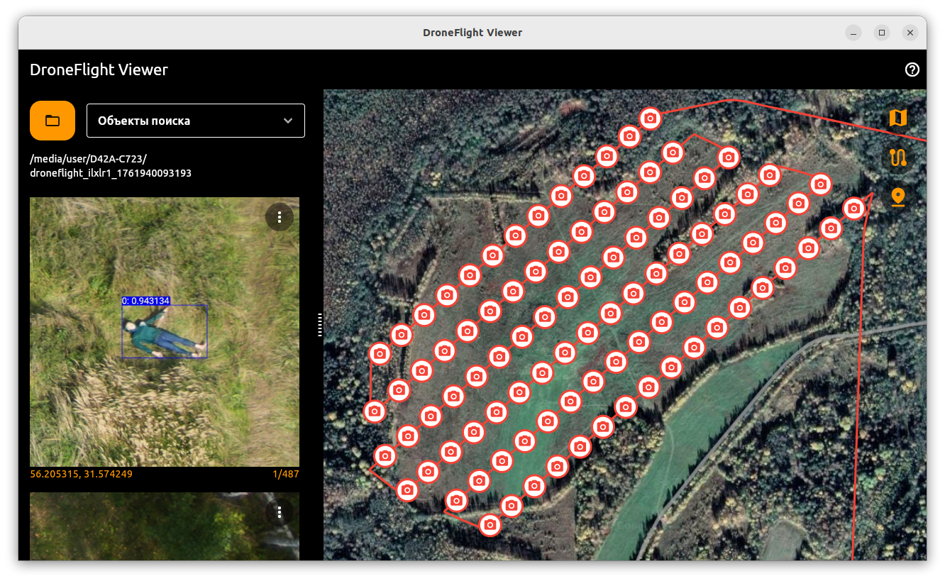
Task: Open the second thumbnail's three-dot menu
Action: point(280,512)
